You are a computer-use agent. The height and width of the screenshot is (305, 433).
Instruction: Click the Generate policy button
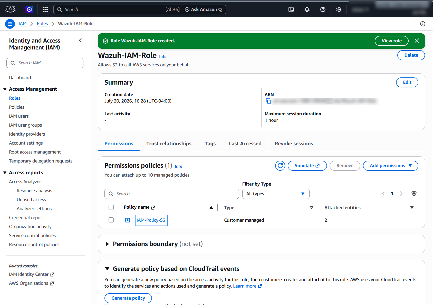(128, 298)
